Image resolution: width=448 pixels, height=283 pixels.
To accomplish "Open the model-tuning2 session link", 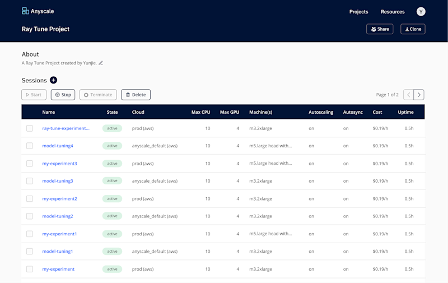I will tap(58, 216).
